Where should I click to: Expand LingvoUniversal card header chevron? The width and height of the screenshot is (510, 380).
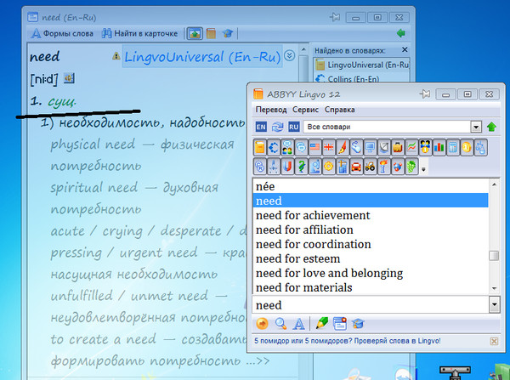click(290, 55)
